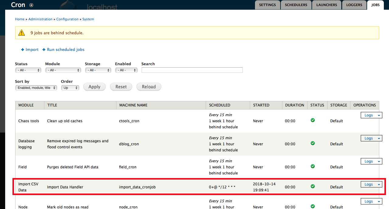
Task: Open the Configuration breadcrumb link
Action: pyautogui.click(x=67, y=19)
